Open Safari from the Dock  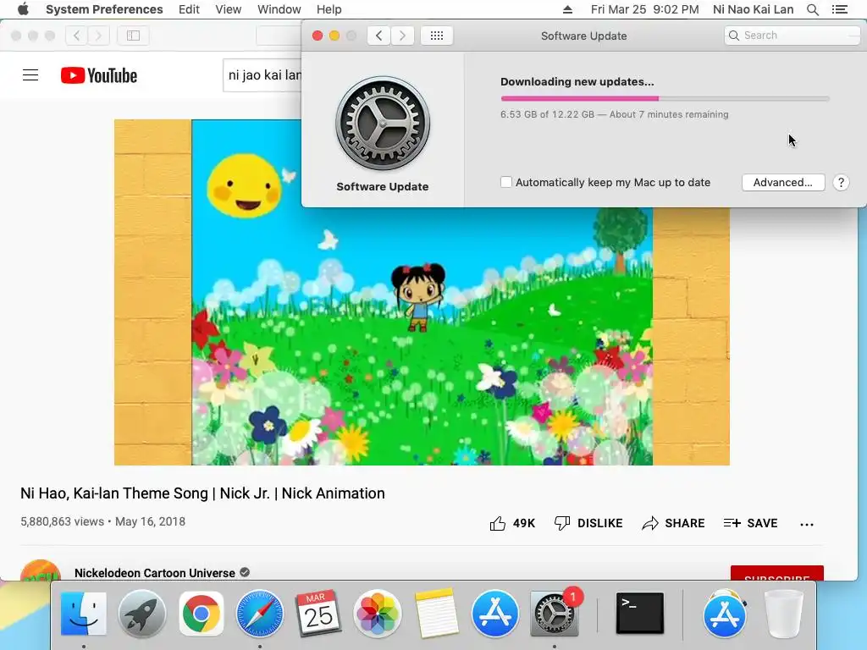pyautogui.click(x=260, y=614)
